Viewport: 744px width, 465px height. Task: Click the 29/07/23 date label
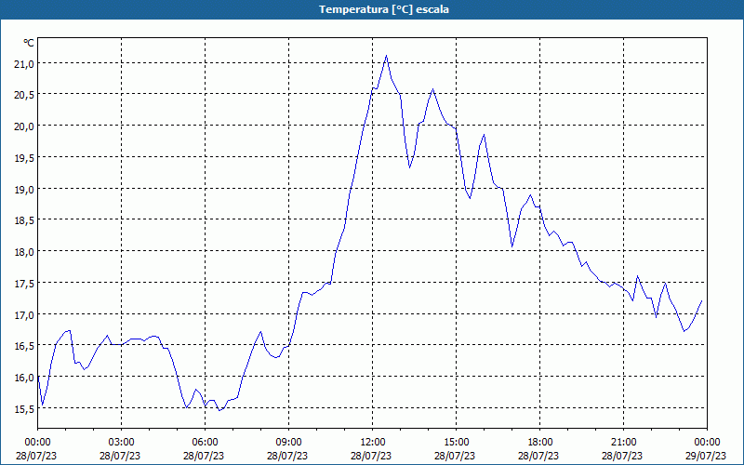[706, 456]
